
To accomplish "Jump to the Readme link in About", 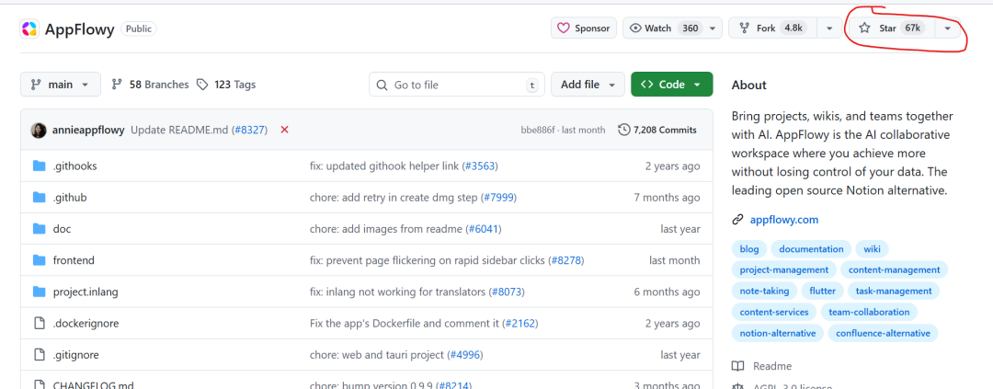I will [762, 366].
